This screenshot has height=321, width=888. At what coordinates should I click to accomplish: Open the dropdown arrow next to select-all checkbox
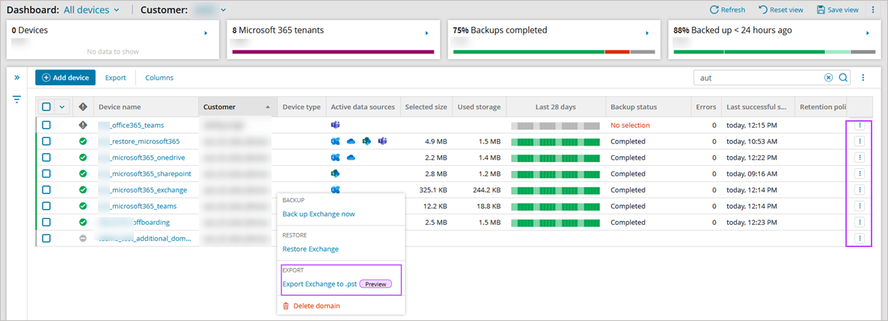(x=62, y=107)
